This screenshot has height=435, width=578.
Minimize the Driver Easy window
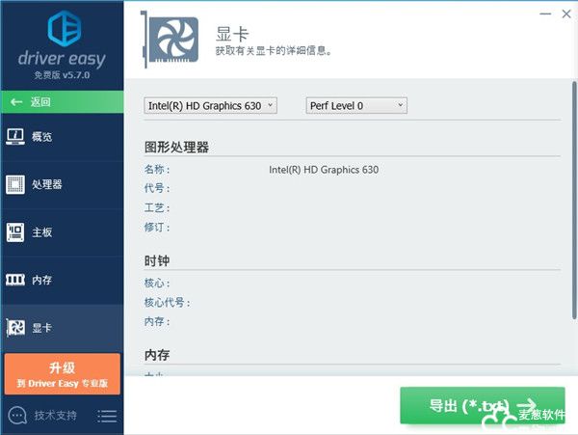tap(545, 14)
